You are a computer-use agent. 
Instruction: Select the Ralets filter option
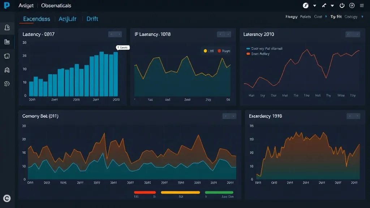click(x=305, y=17)
